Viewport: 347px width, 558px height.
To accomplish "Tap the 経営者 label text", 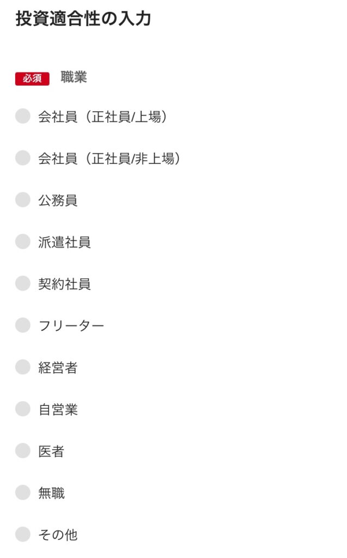I will click(58, 368).
